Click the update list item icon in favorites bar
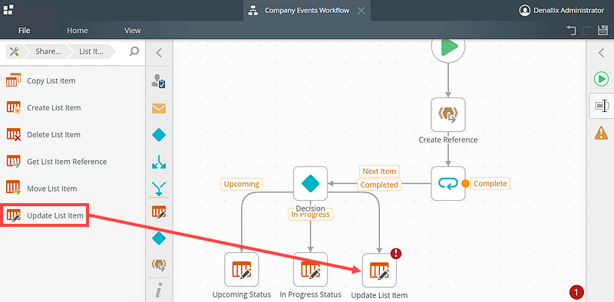Screen dimensions: 614x302 (159, 212)
